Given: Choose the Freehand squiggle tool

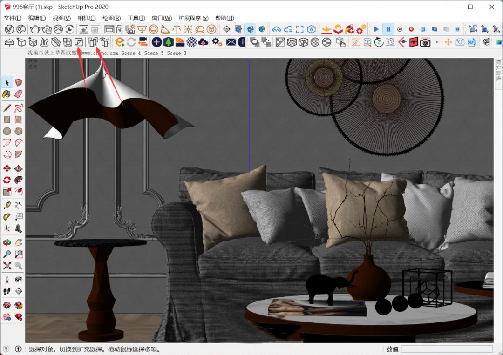Looking at the screenshot, I should coord(19,108).
